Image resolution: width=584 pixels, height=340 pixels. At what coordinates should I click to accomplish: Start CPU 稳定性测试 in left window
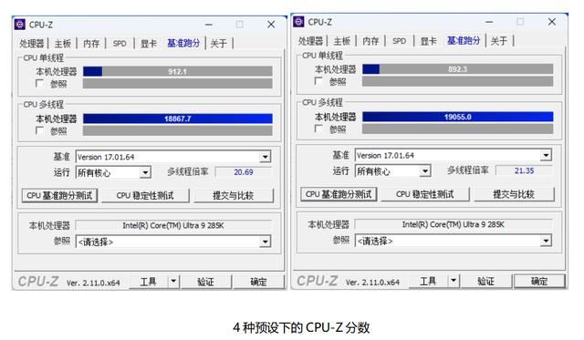[x=145, y=196]
